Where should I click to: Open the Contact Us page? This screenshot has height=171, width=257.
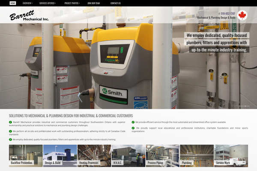click(115, 3)
